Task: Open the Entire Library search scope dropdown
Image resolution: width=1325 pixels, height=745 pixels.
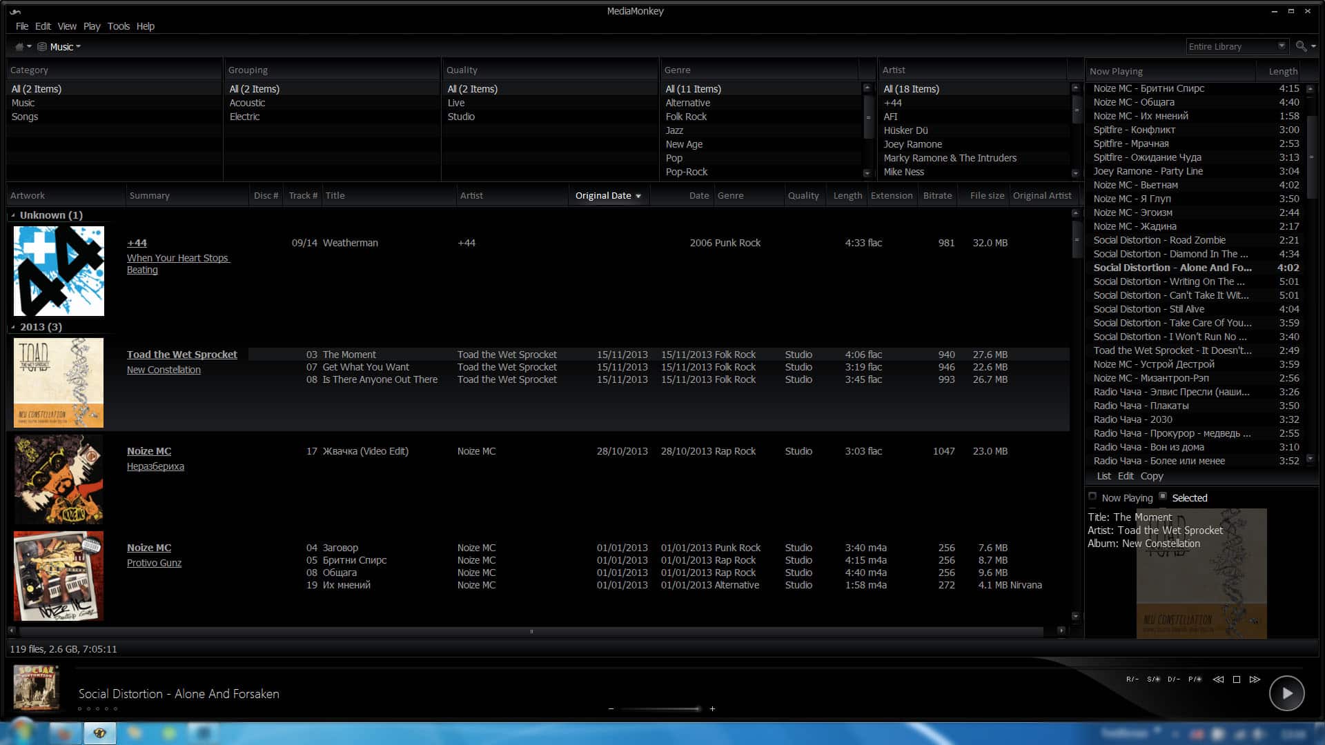Action: tap(1282, 46)
